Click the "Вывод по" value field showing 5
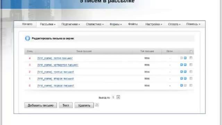Viewport: 222px width, 125px height. [113, 97]
